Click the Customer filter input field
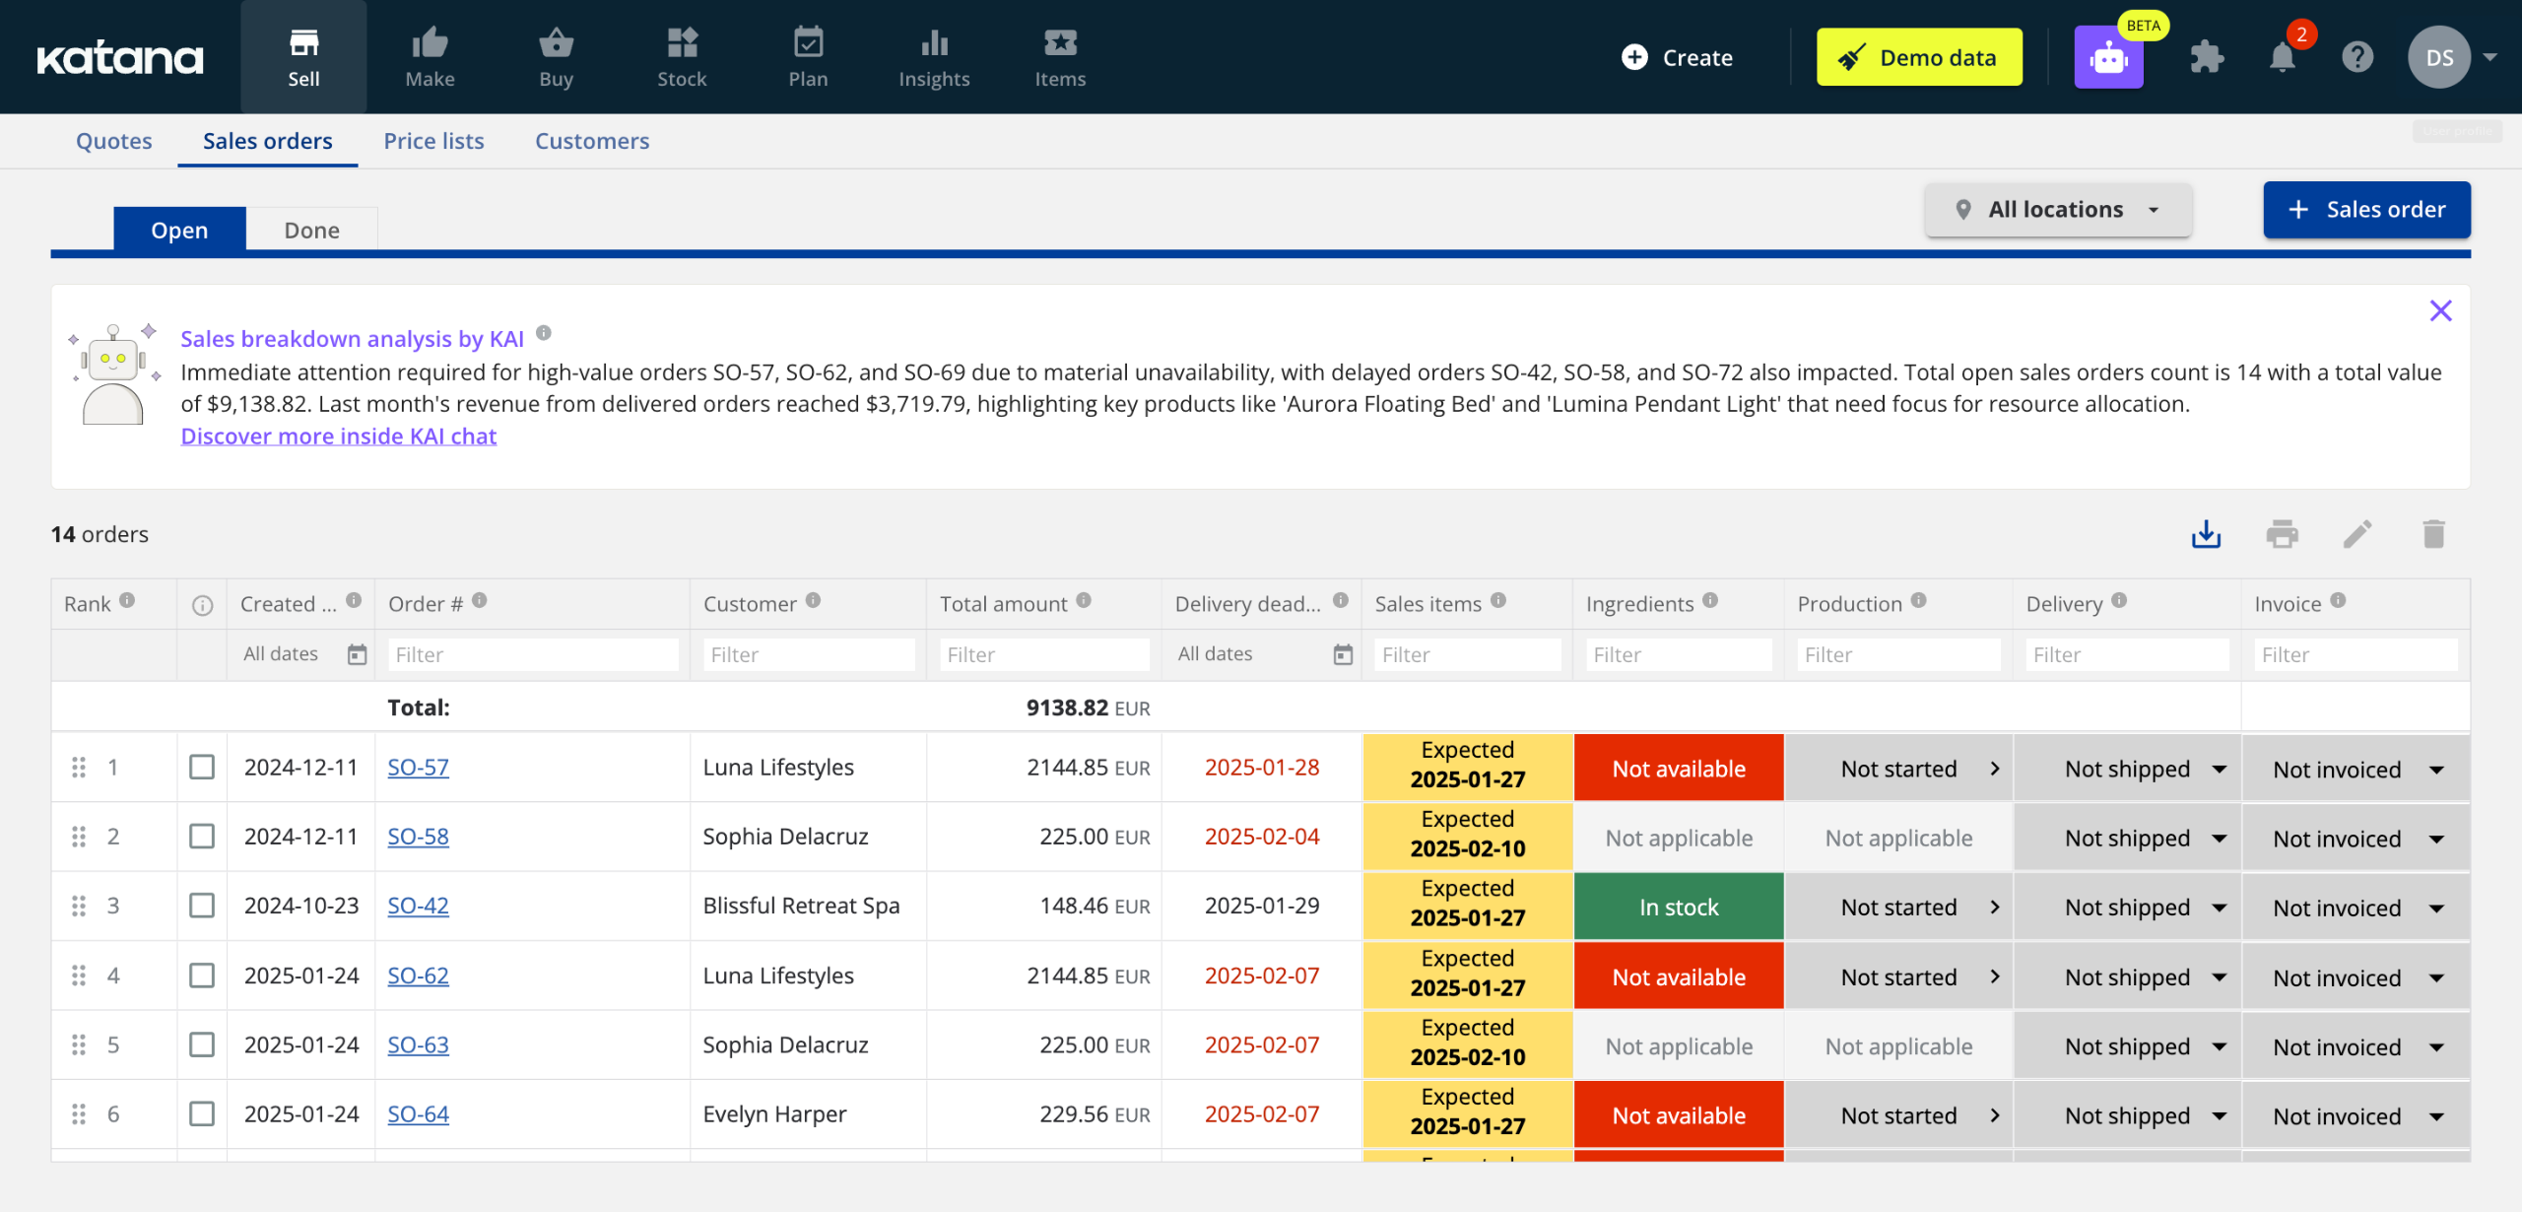This screenshot has width=2522, height=1212. click(x=808, y=654)
